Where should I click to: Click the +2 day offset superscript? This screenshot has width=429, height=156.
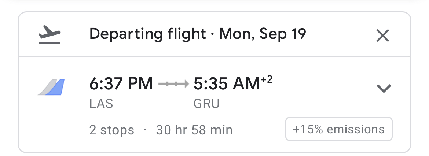pyautogui.click(x=267, y=79)
